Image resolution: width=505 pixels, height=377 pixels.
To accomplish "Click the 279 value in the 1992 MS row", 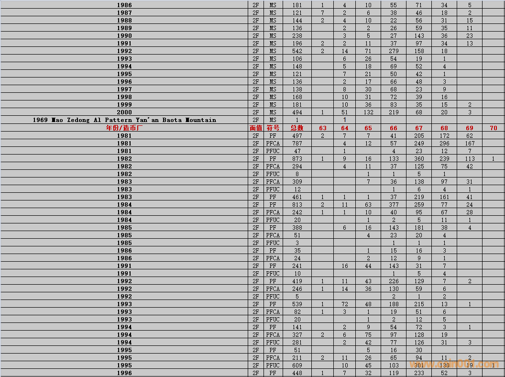I will 393,51.
